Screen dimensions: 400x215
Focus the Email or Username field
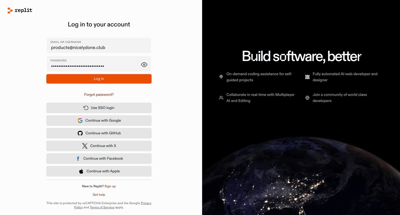99,45
